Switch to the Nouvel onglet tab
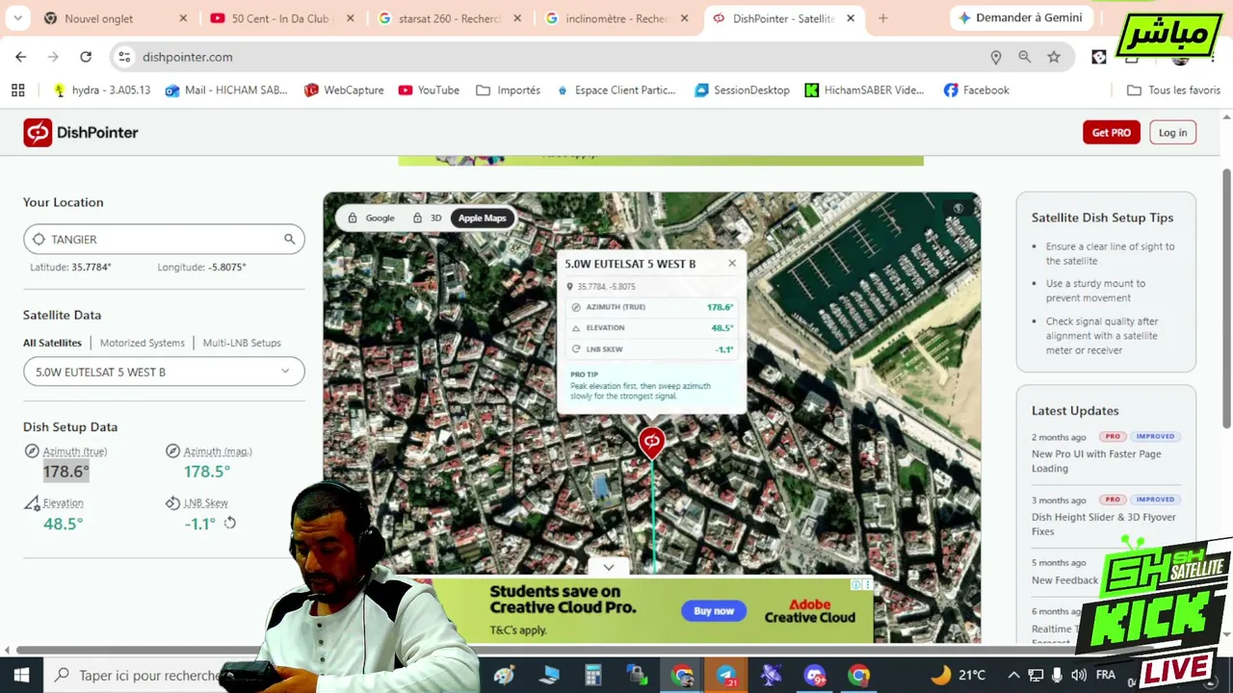Viewport: 1233px width, 693px height. tap(116, 18)
